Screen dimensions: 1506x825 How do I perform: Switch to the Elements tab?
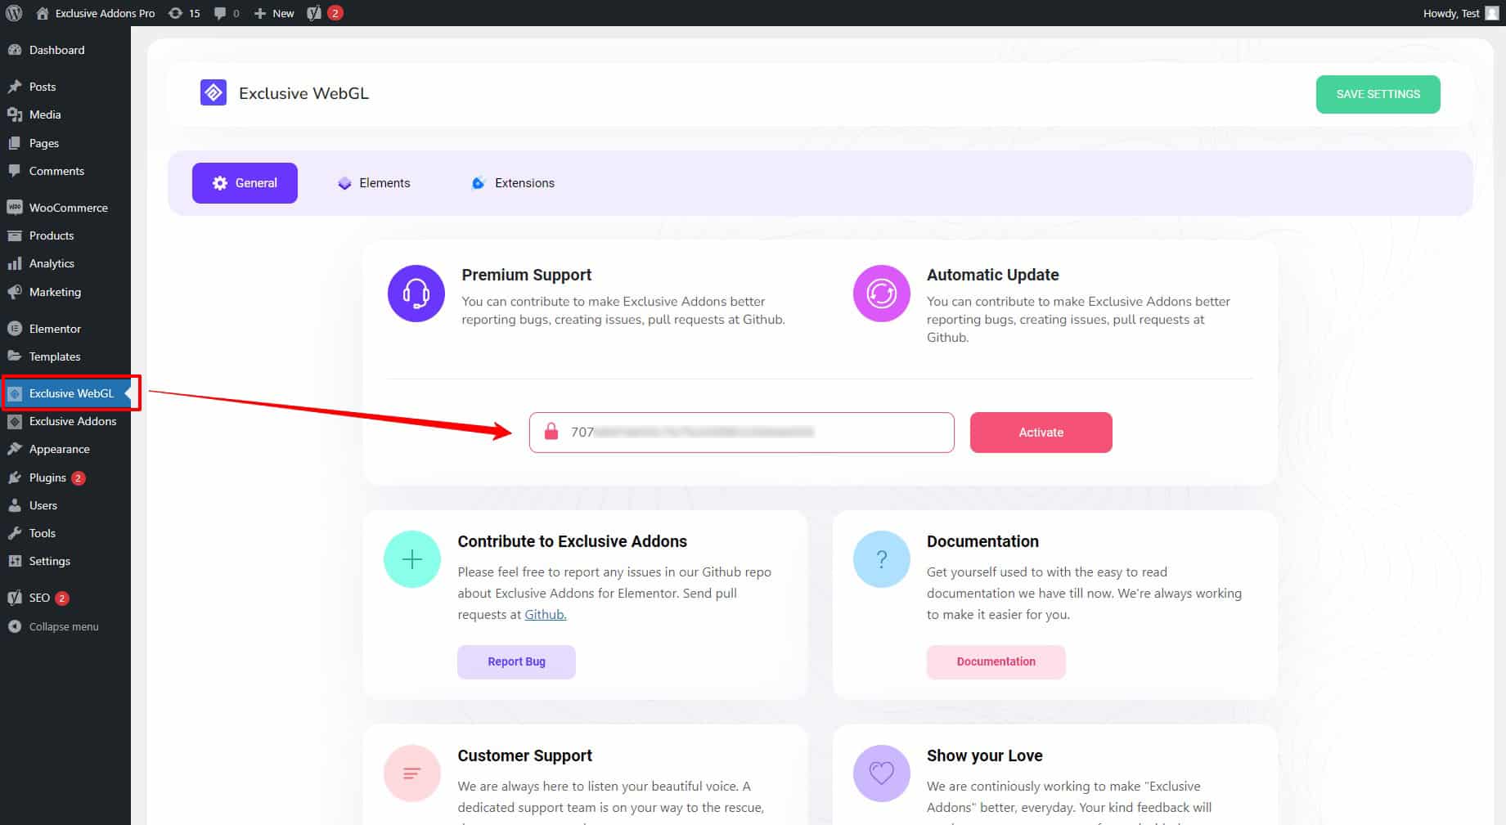374,183
